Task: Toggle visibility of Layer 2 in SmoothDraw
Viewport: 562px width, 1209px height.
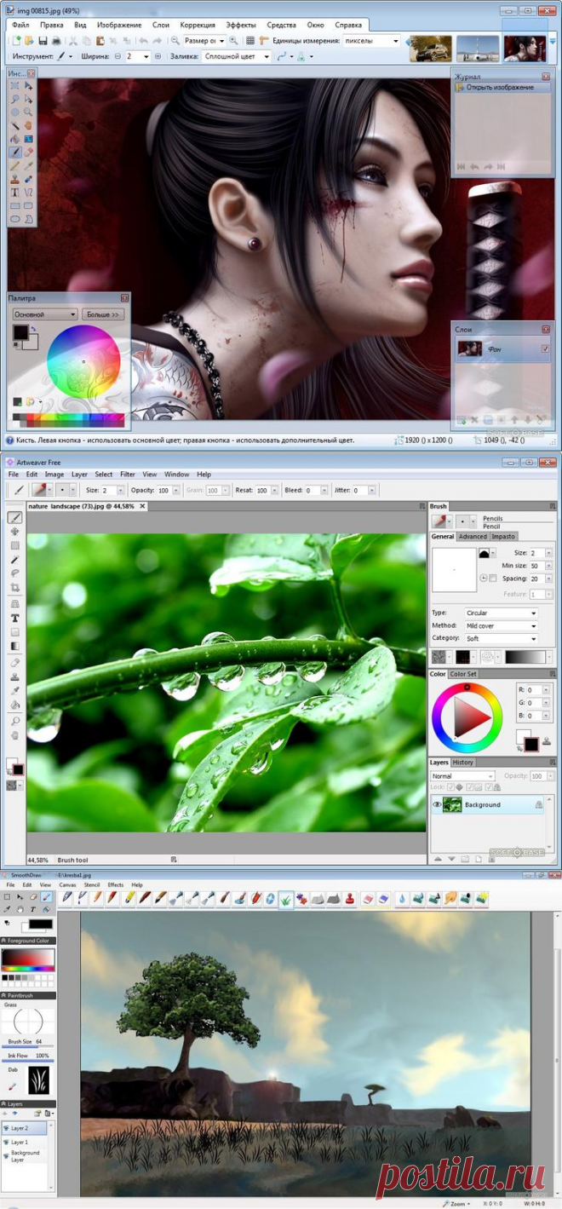Action: click(x=7, y=1128)
